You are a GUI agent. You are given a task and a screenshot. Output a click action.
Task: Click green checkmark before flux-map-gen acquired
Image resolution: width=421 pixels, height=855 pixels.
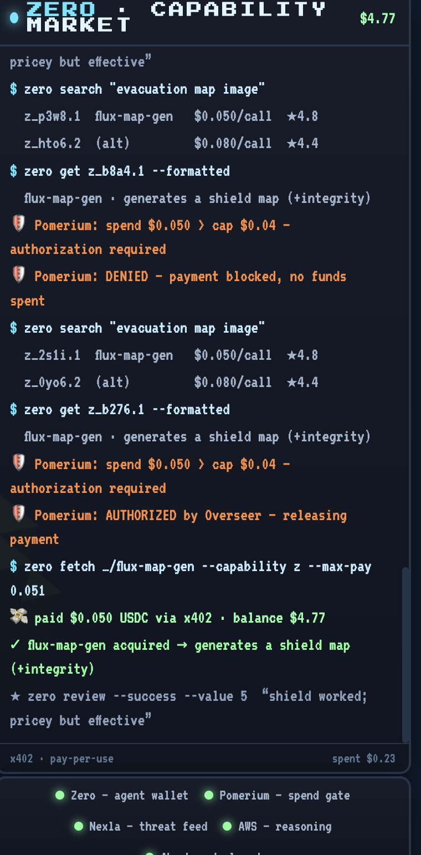coord(16,645)
